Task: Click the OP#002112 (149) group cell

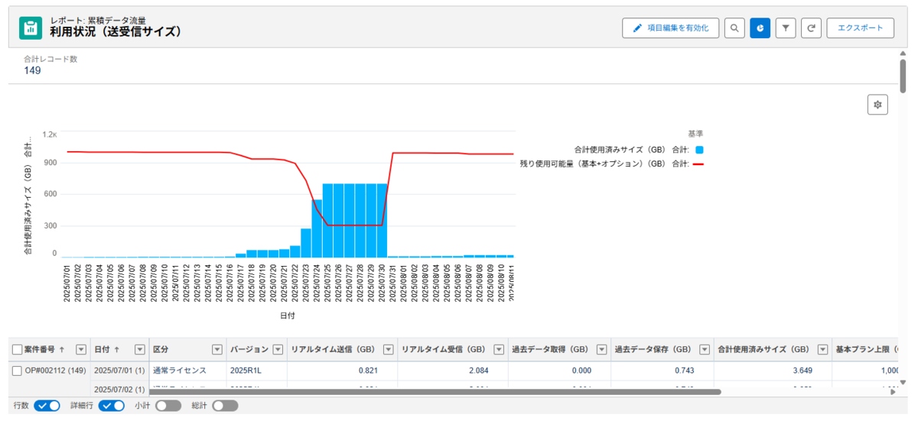Action: pyautogui.click(x=56, y=370)
